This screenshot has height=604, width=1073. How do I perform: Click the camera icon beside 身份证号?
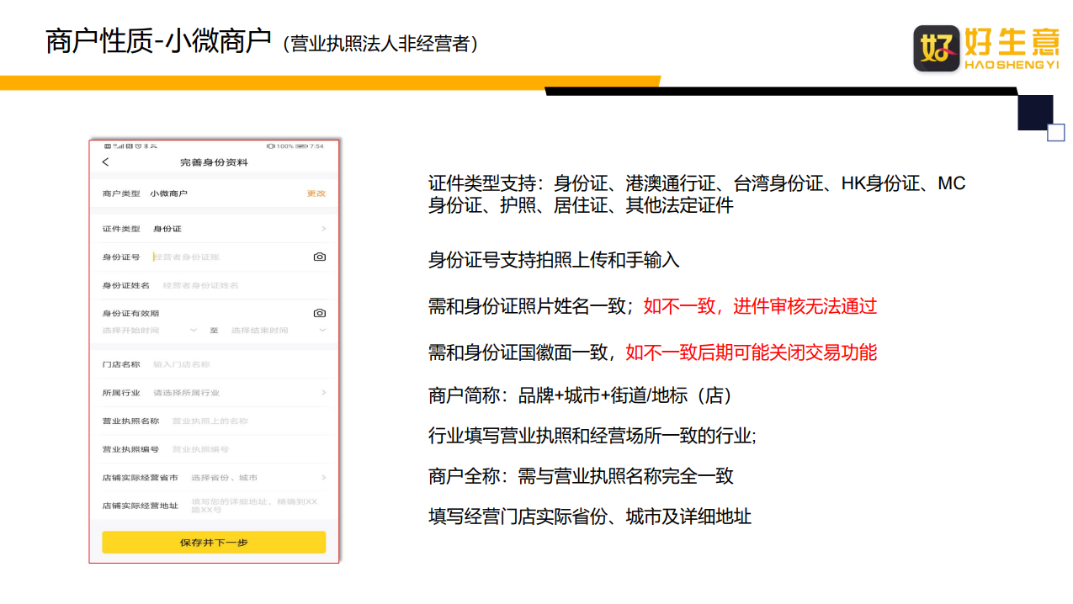click(319, 257)
